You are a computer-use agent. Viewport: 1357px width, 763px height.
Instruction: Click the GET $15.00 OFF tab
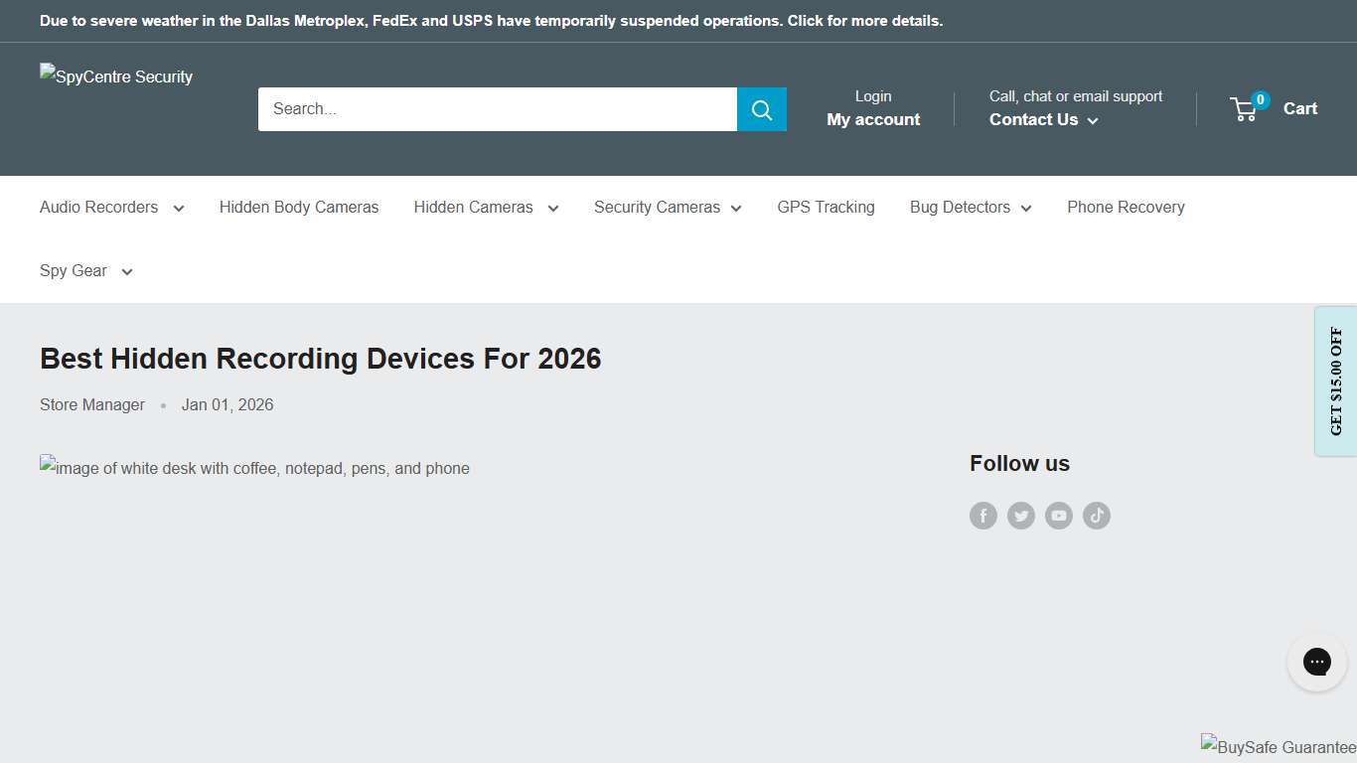(1336, 381)
